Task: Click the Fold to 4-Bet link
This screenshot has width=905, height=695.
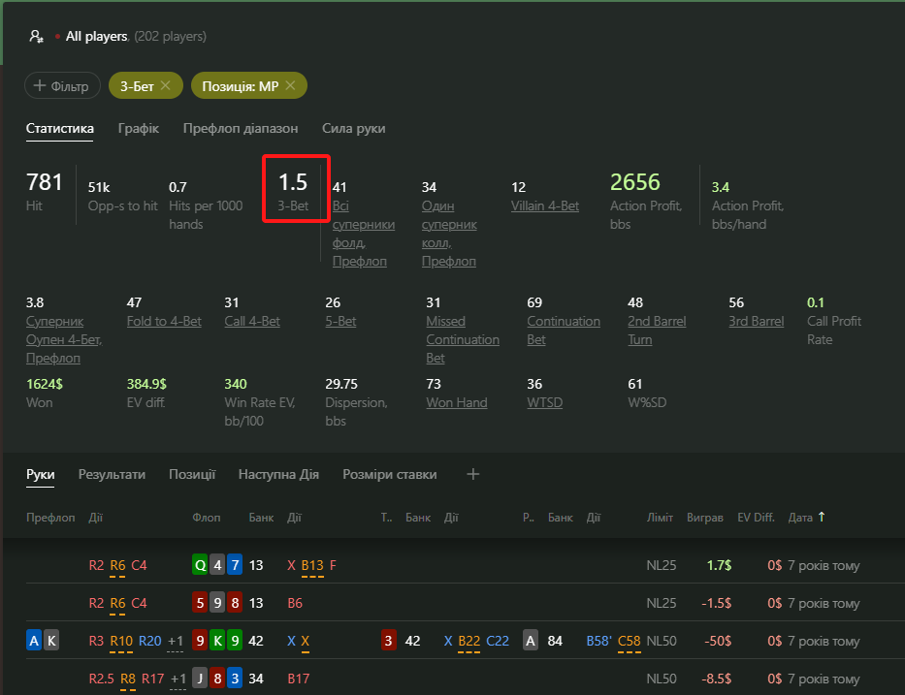Action: click(x=164, y=321)
